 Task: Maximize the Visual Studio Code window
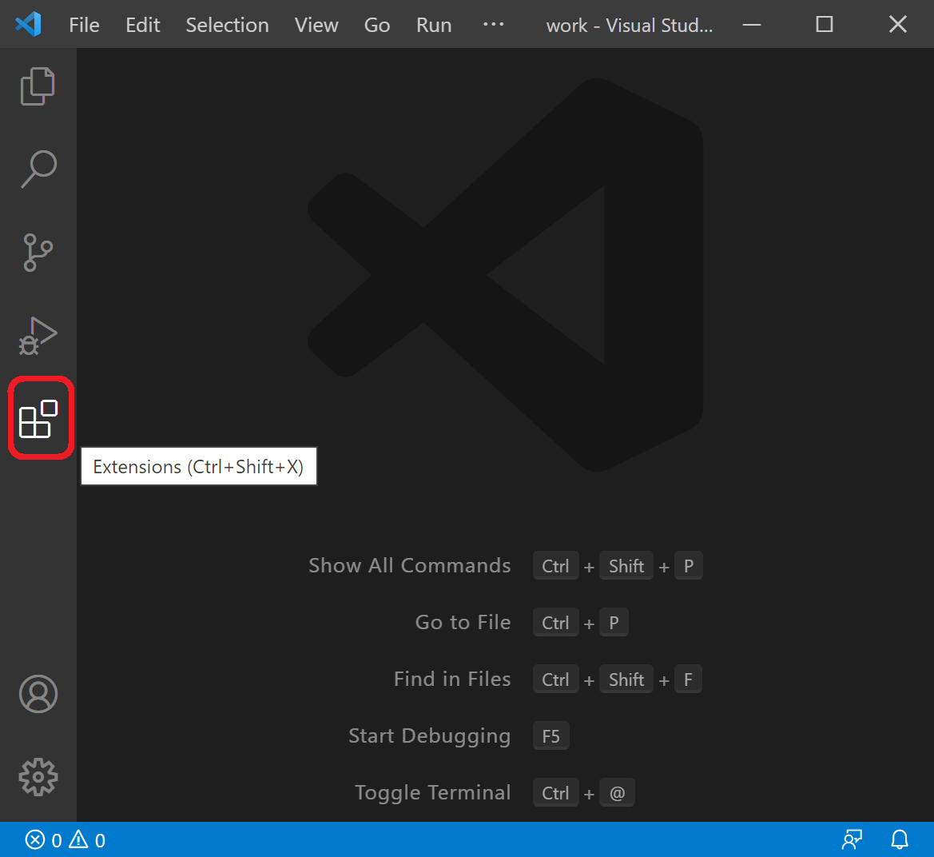pos(825,25)
